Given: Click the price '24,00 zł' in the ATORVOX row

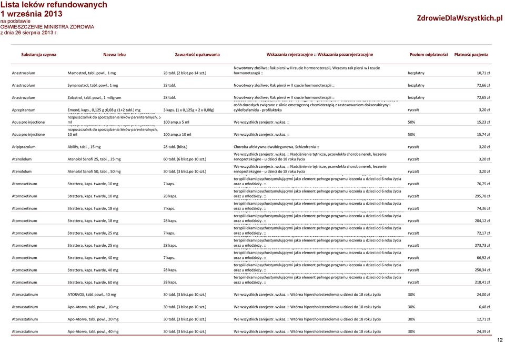Looking at the screenshot, I should [x=483, y=295].
